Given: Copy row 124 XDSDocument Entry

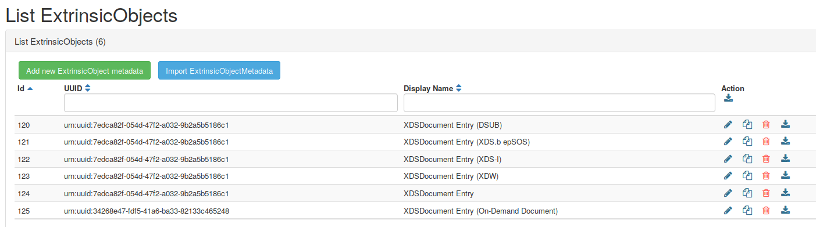Looking at the screenshot, I should pyautogui.click(x=747, y=193).
